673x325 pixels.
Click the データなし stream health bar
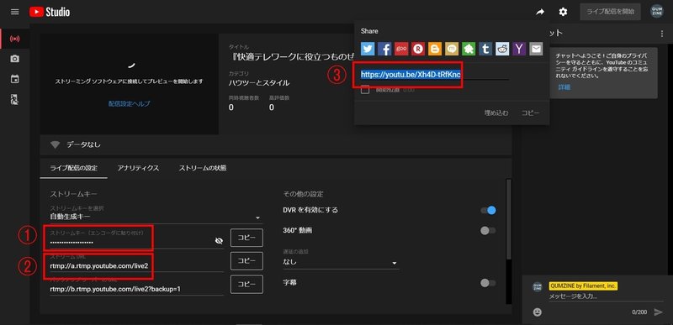click(276, 144)
